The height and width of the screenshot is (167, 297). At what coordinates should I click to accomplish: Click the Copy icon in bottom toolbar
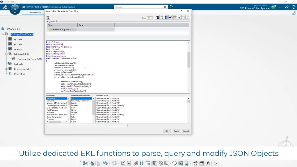pyautogui.click(x=91, y=163)
